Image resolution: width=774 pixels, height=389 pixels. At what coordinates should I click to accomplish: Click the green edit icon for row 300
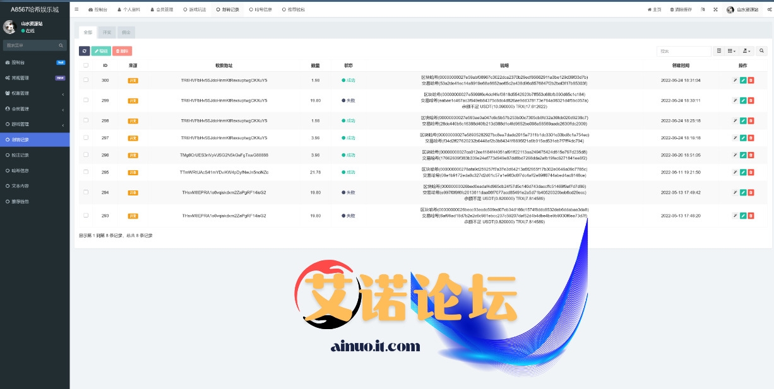click(743, 81)
